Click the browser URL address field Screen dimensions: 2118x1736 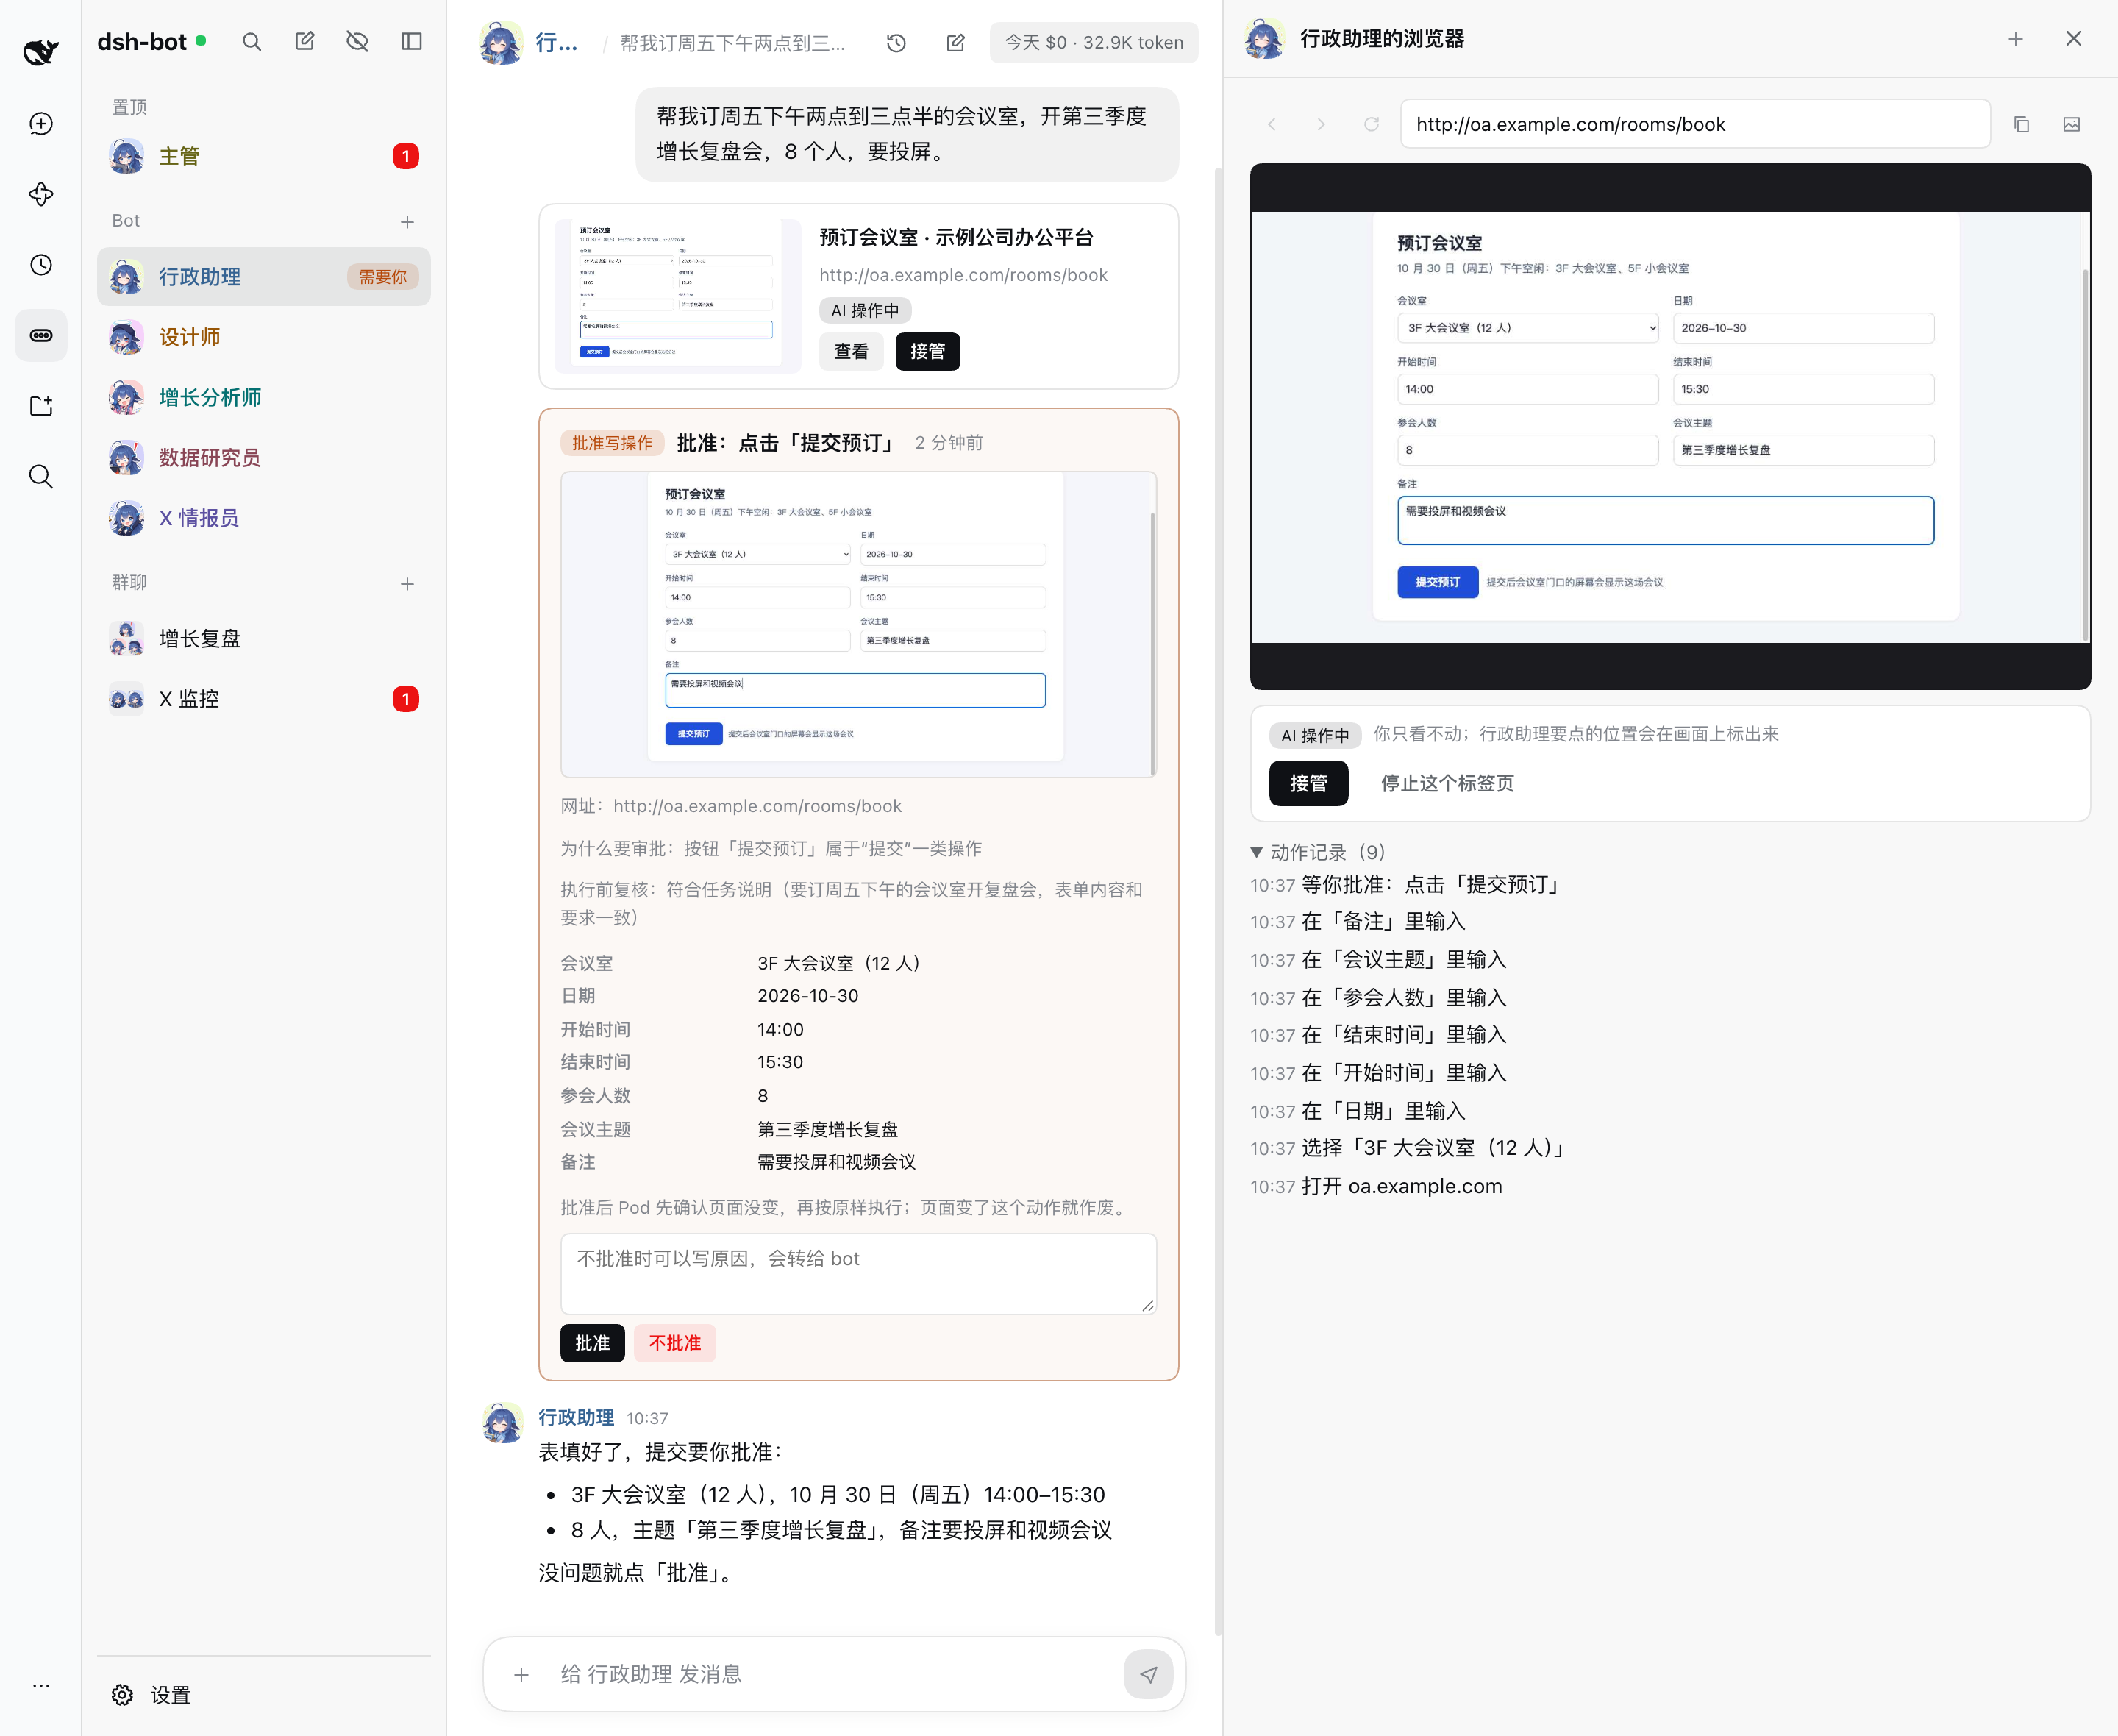coord(1695,124)
